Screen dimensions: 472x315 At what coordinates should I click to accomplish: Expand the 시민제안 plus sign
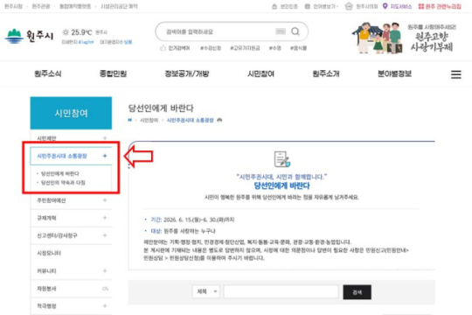[105, 138]
